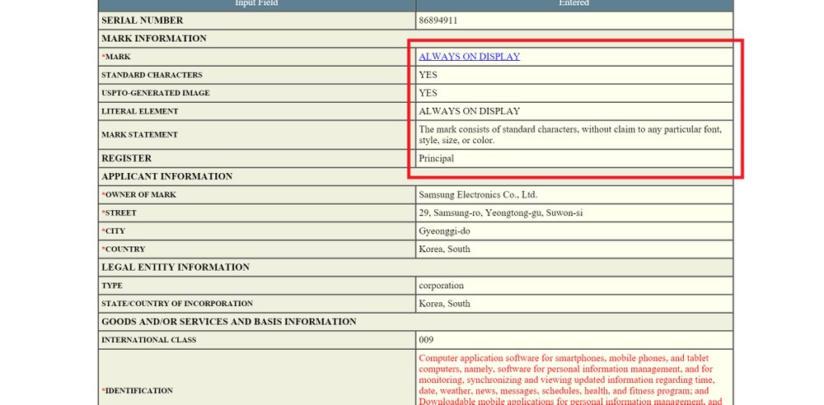The image size is (824, 405).
Task: Click the Input Field column header
Action: [256, 3]
